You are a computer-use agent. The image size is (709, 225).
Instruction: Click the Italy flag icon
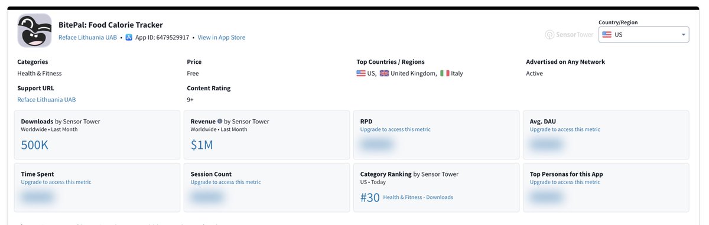(x=444, y=73)
